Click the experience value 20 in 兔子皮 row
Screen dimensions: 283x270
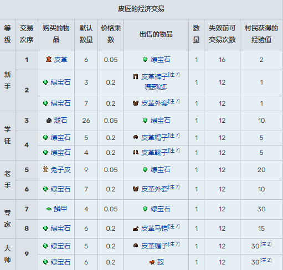pos(261,170)
